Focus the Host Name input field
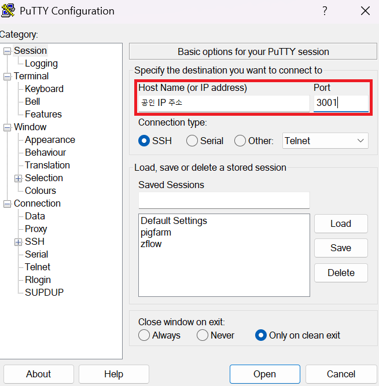This screenshot has height=386, width=379. coord(224,103)
